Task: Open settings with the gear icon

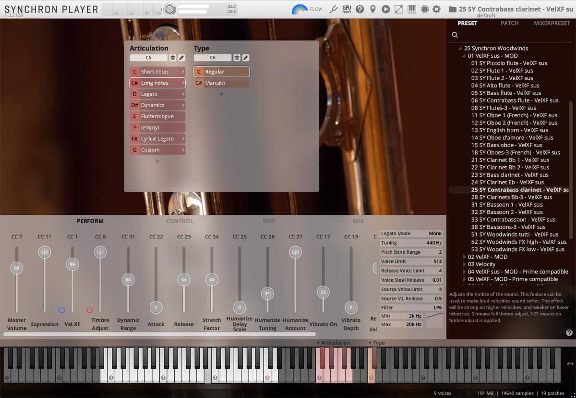Action: (436, 9)
